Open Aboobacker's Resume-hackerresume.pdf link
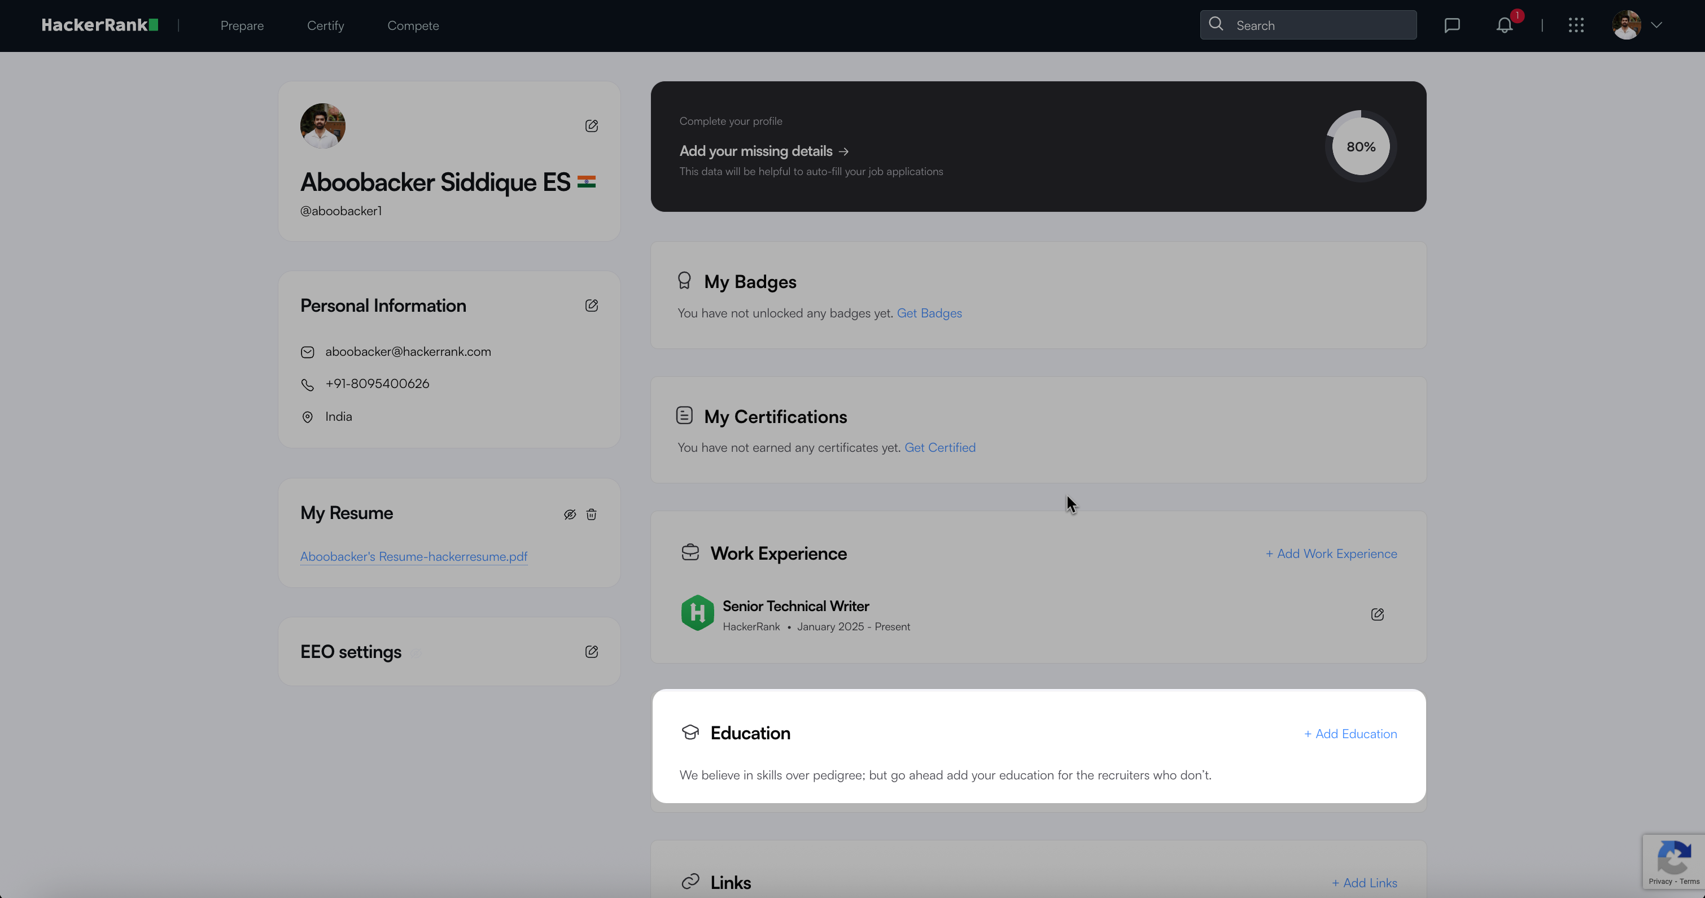The image size is (1705, 898). (x=414, y=556)
